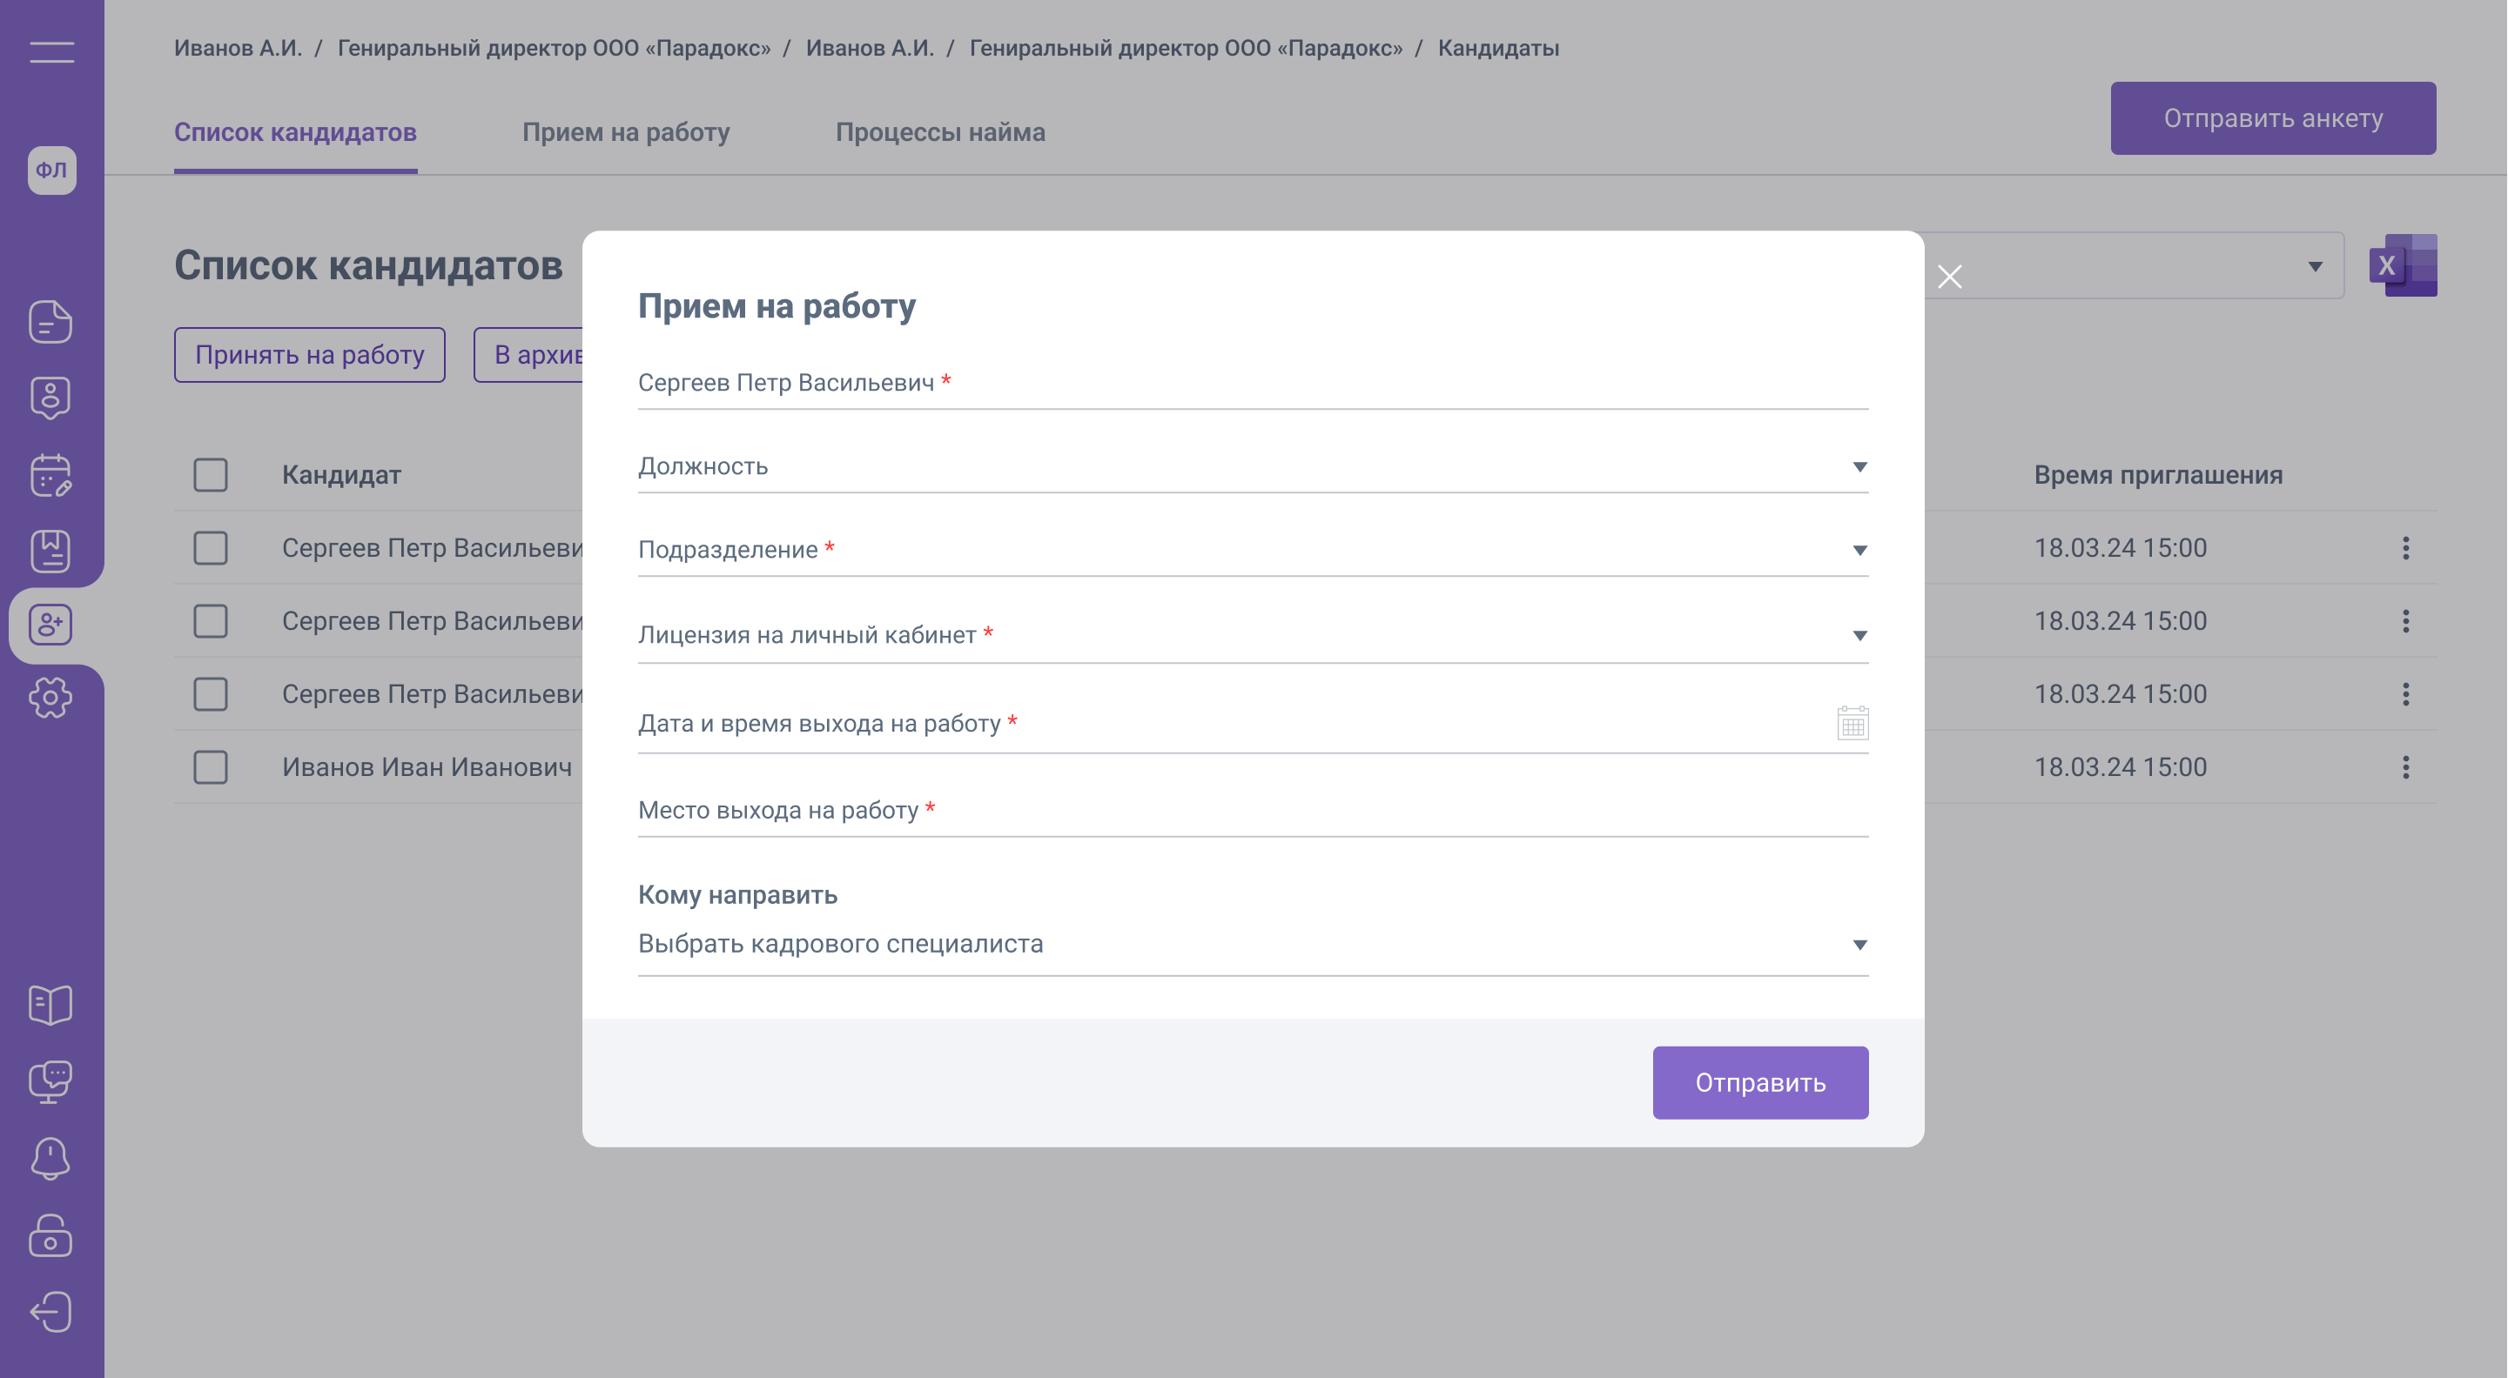Toggle the select-all checkbox beside Кандидат header
Viewport: 2508px width, 1378px height.
pyautogui.click(x=211, y=475)
